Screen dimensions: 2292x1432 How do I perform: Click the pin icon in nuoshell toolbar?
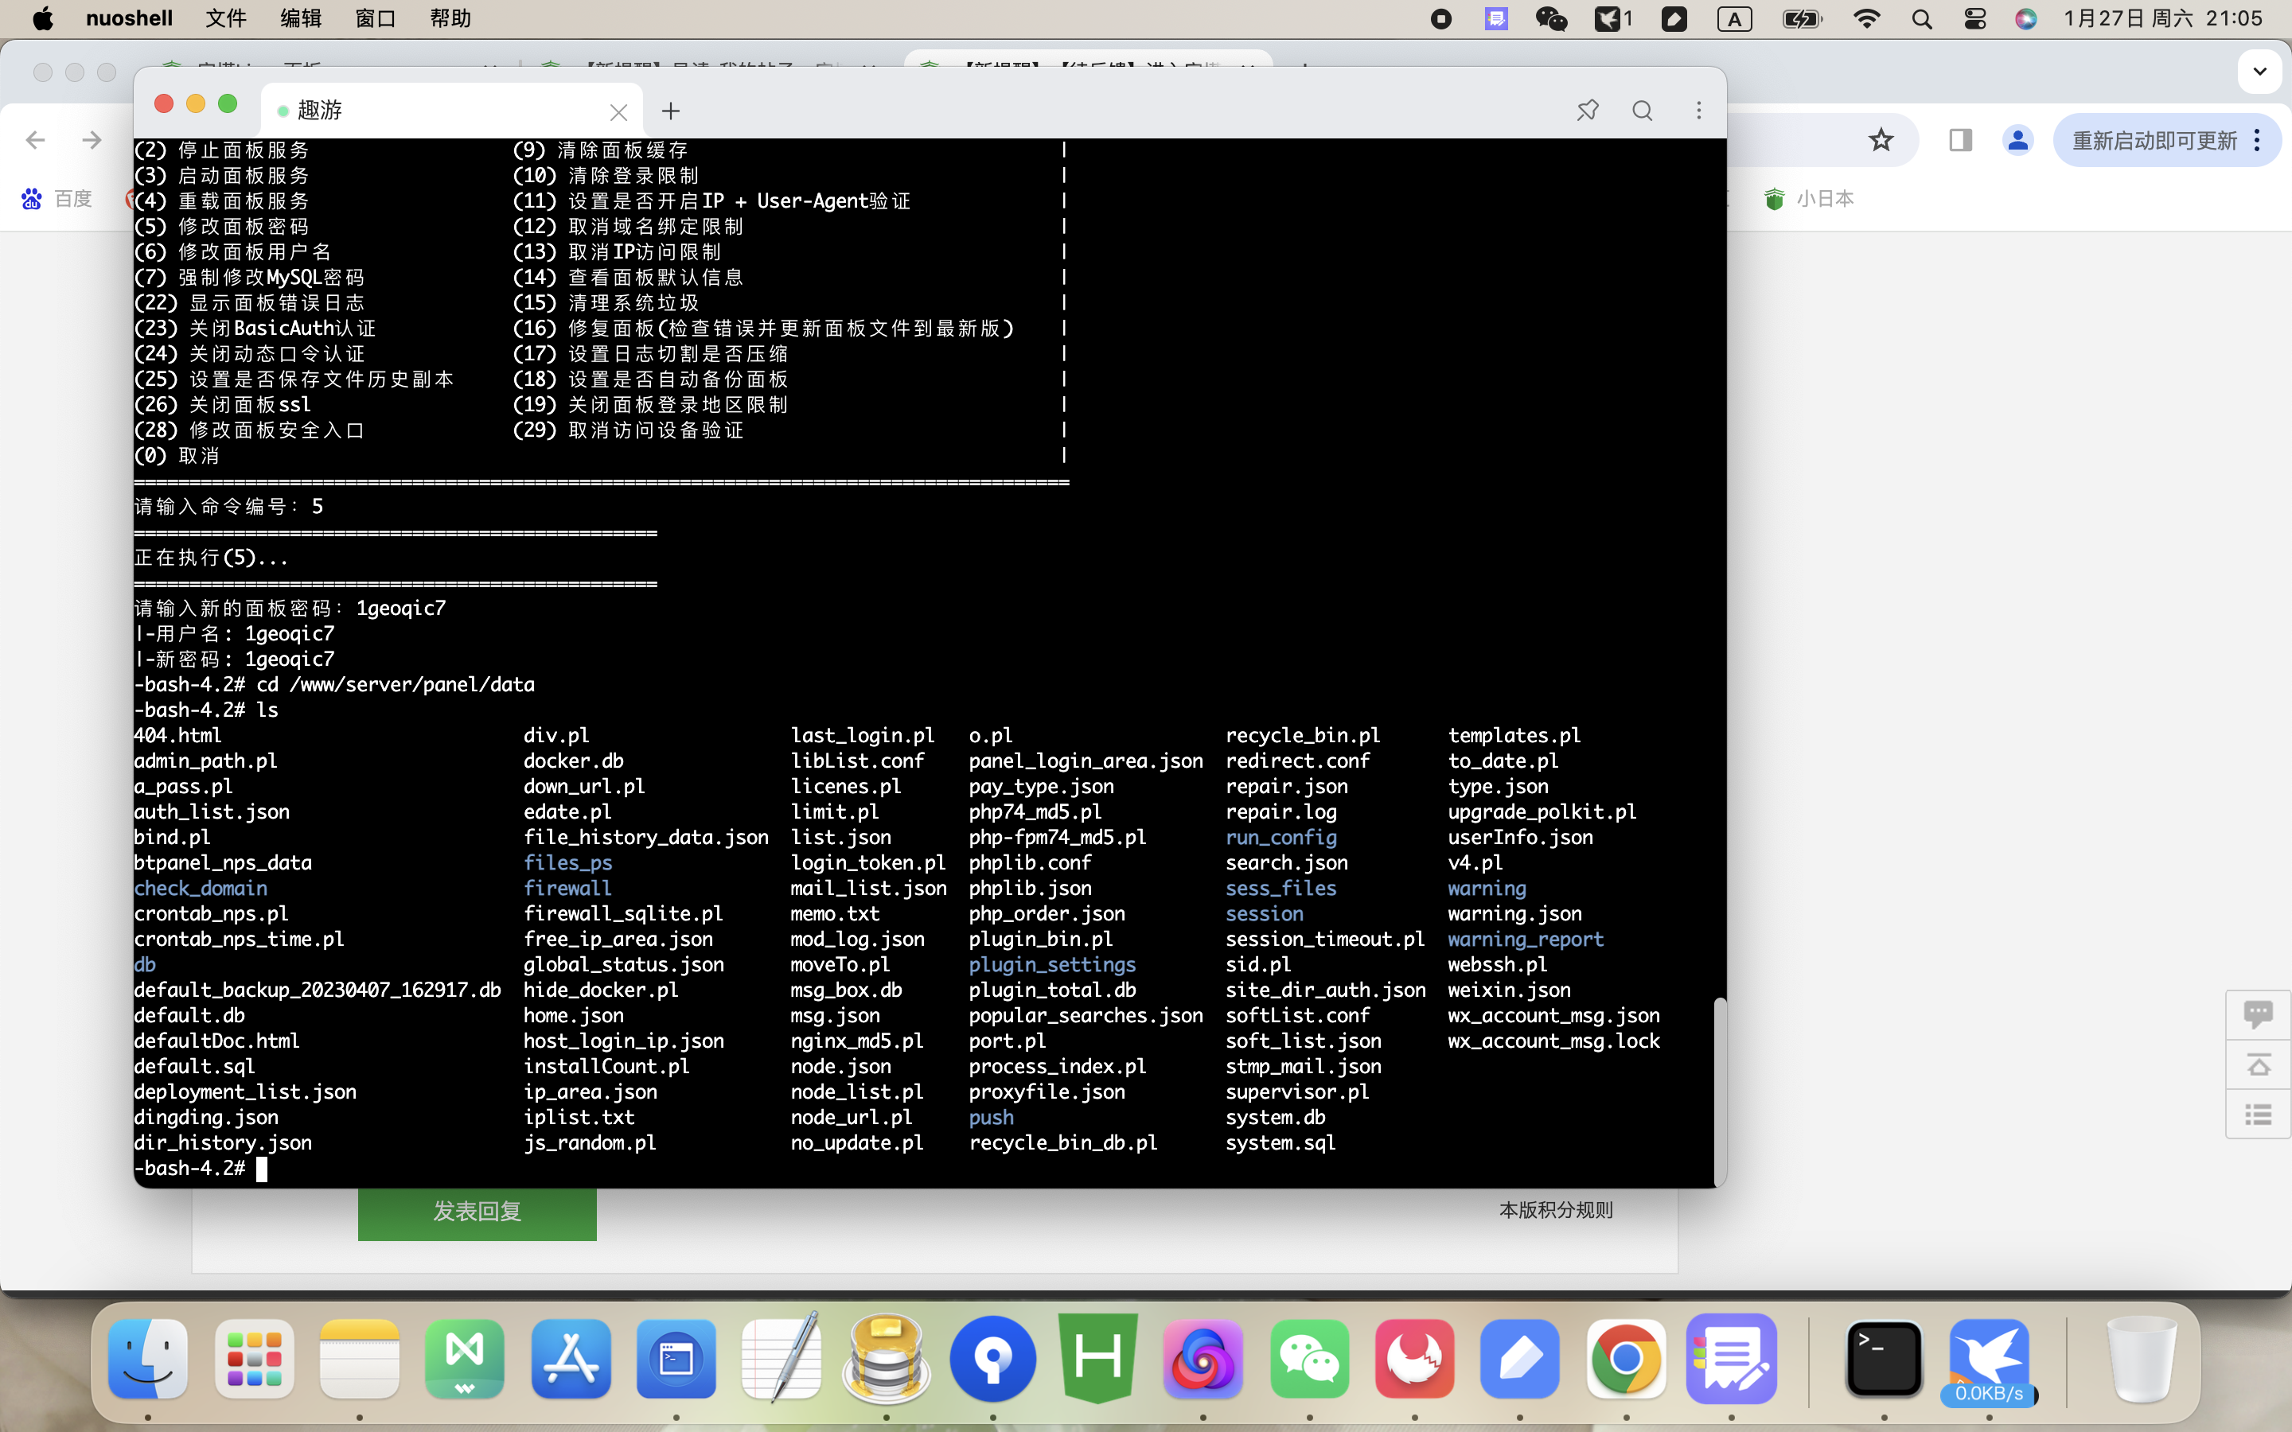coord(1588,111)
